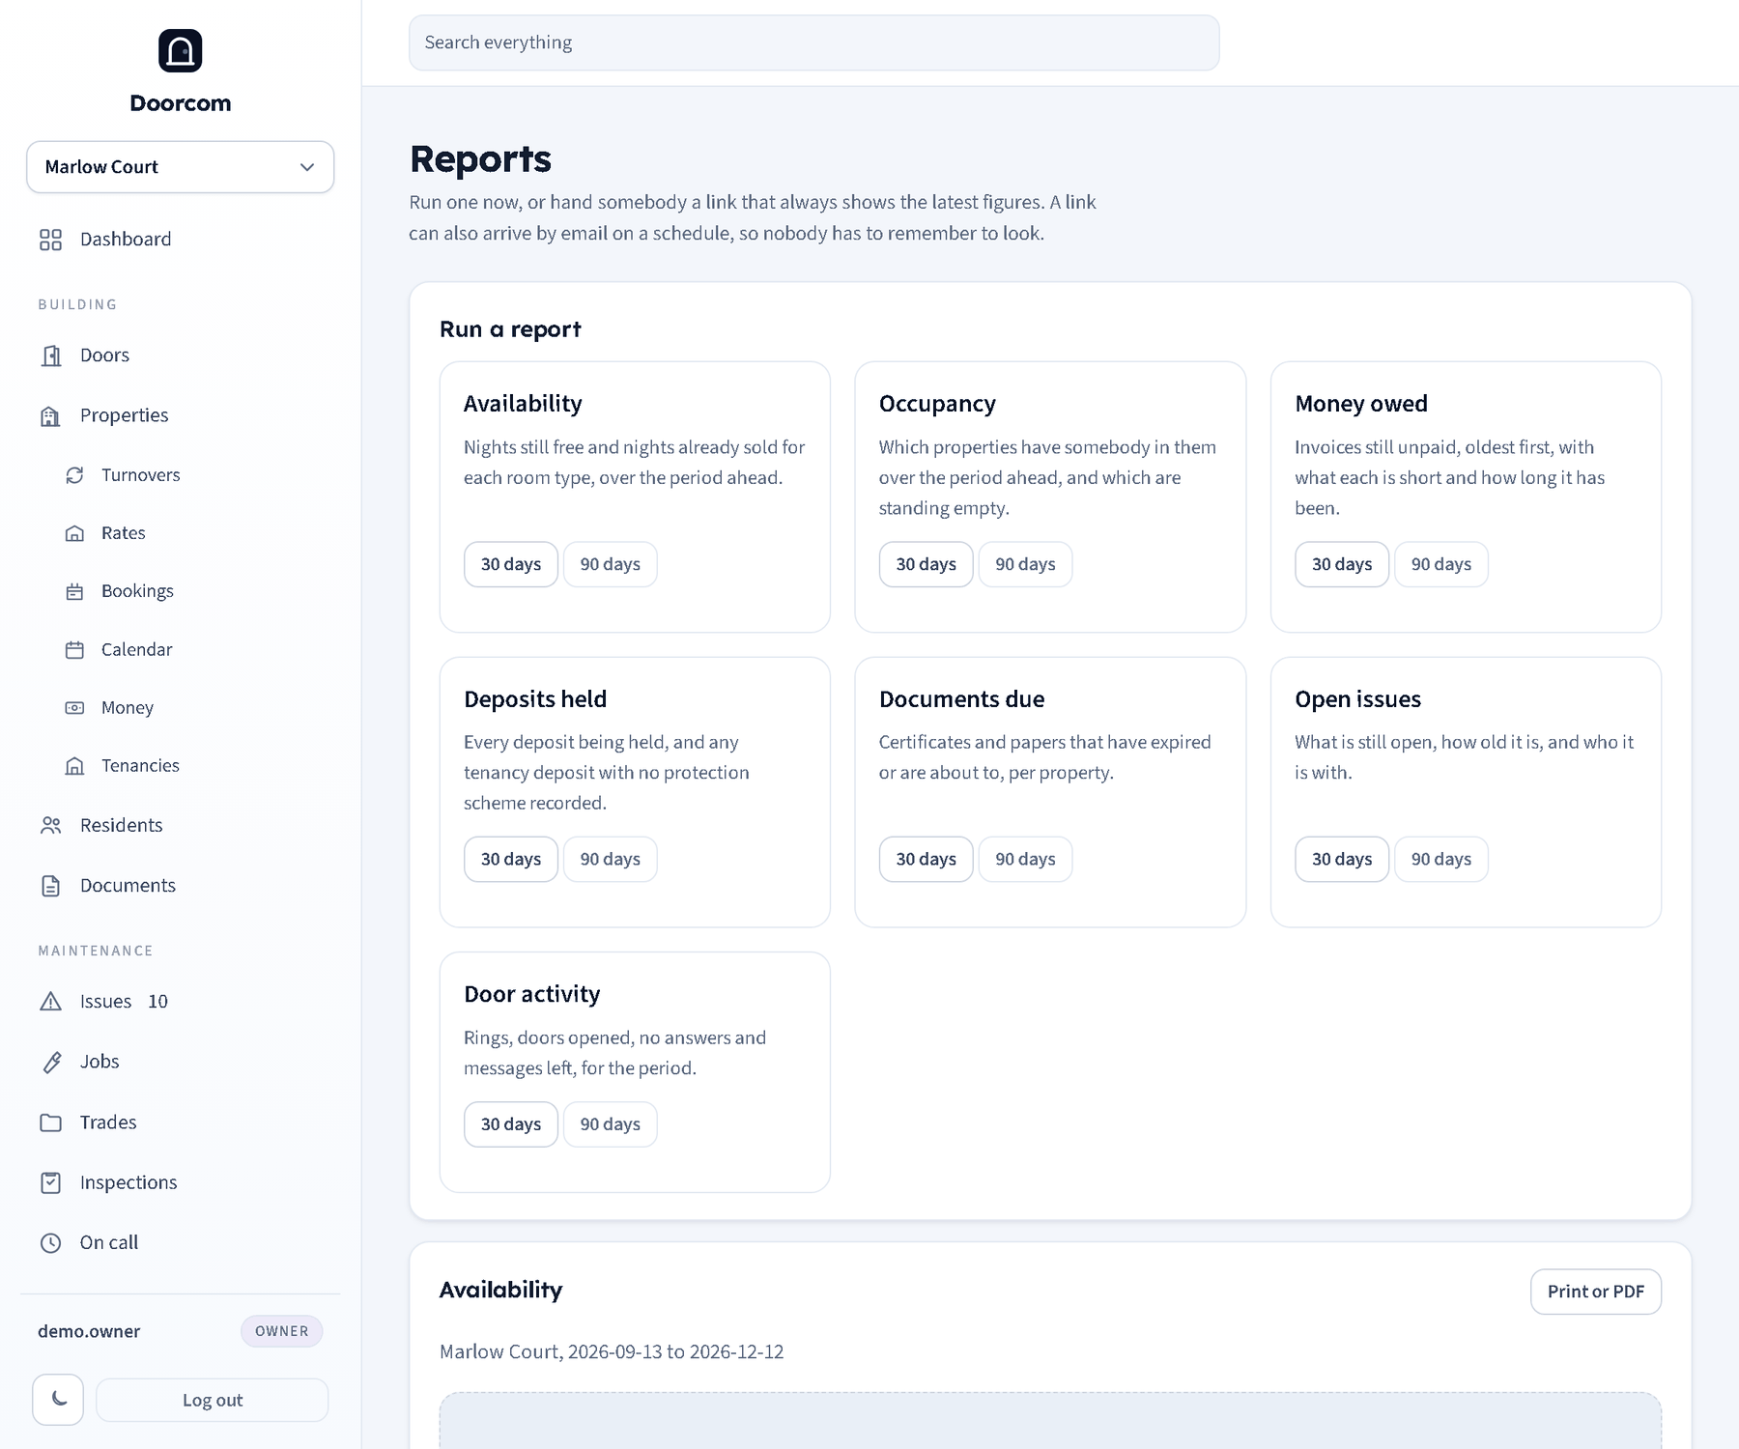This screenshot has height=1449, width=1739.
Task: Toggle dark mode with moon icon
Action: [58, 1400]
